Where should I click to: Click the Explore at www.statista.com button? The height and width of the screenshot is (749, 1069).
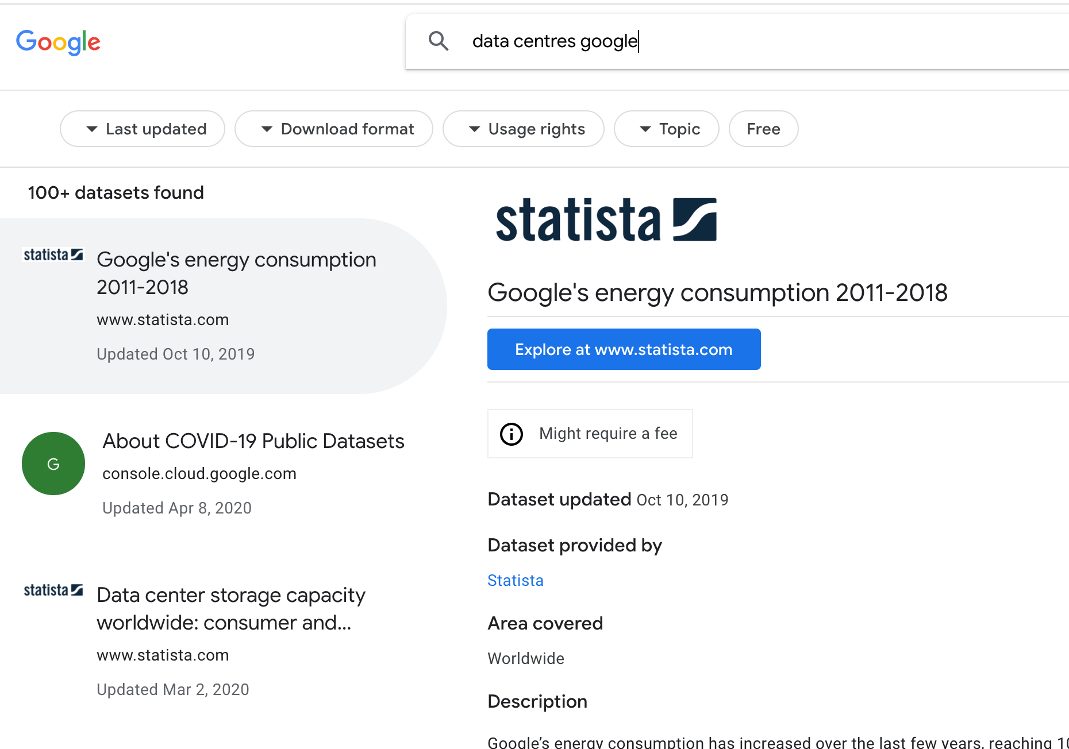coord(624,349)
